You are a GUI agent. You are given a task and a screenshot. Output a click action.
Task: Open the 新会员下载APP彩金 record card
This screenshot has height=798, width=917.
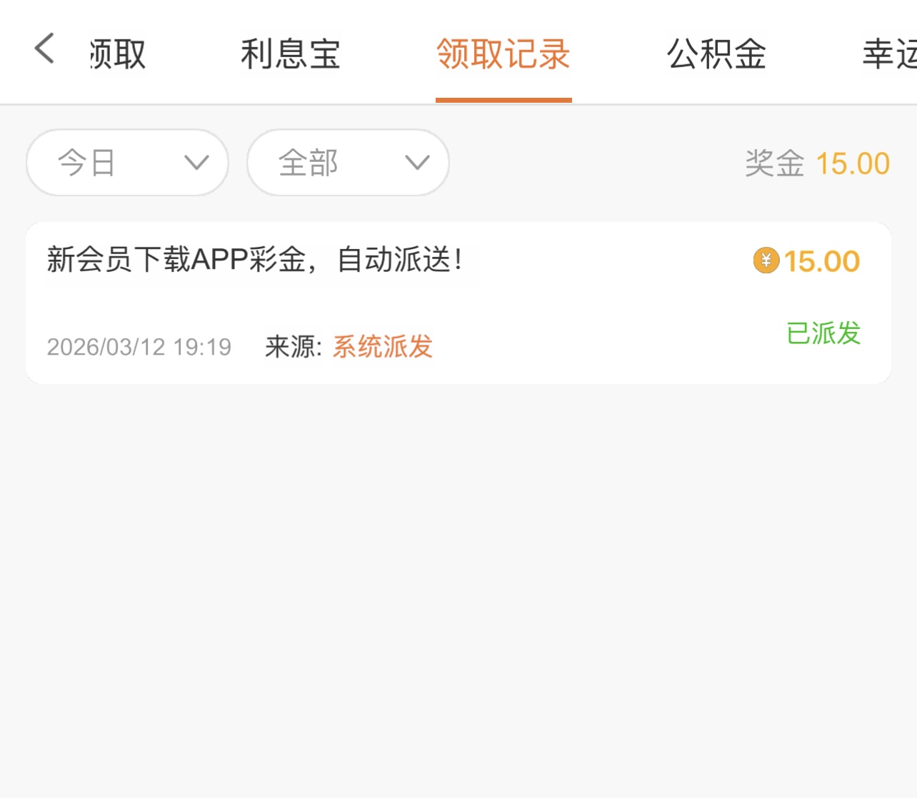pos(459,303)
